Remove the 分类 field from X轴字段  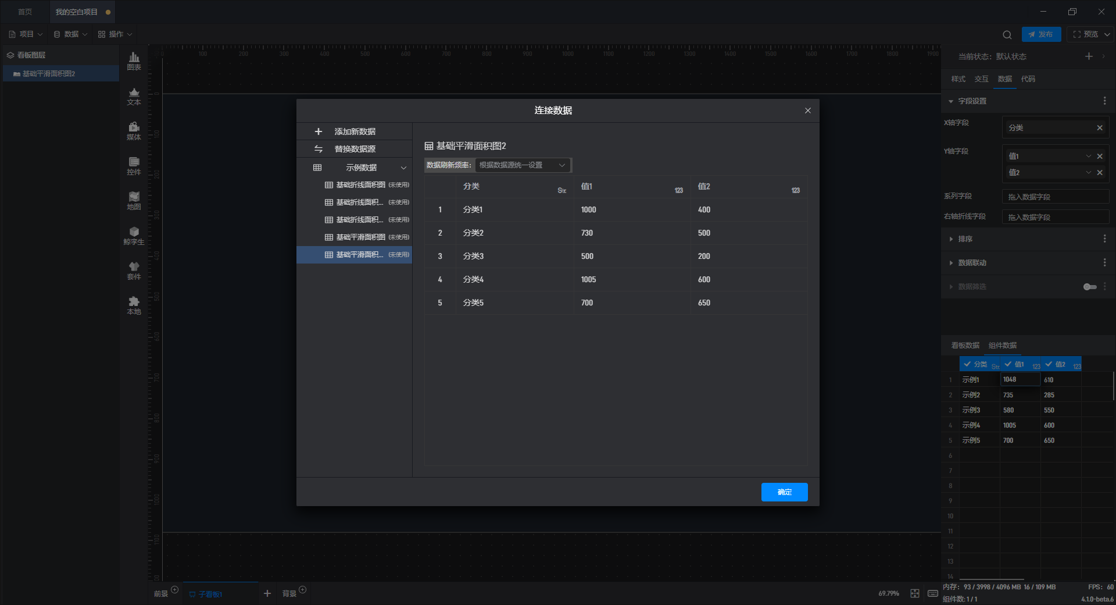[x=1100, y=127]
